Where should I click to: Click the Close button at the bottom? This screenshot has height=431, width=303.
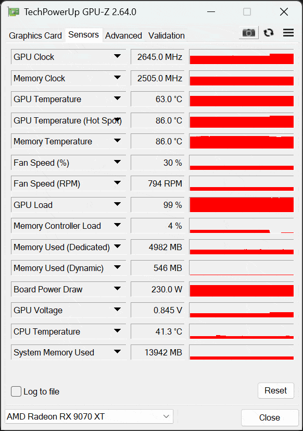click(270, 417)
